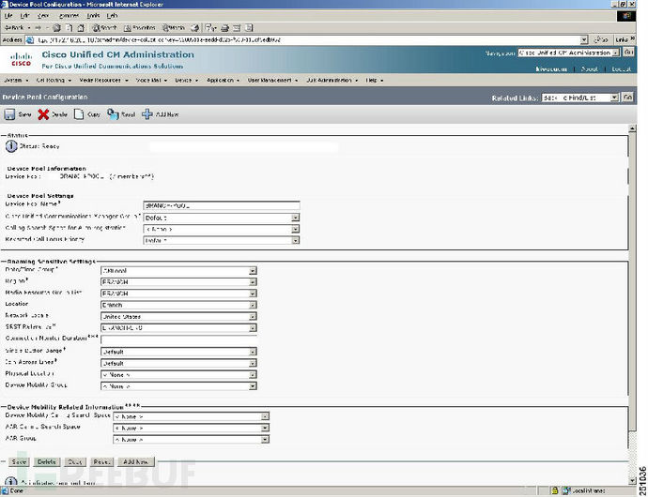Open the Related Links dropdown

pos(580,98)
